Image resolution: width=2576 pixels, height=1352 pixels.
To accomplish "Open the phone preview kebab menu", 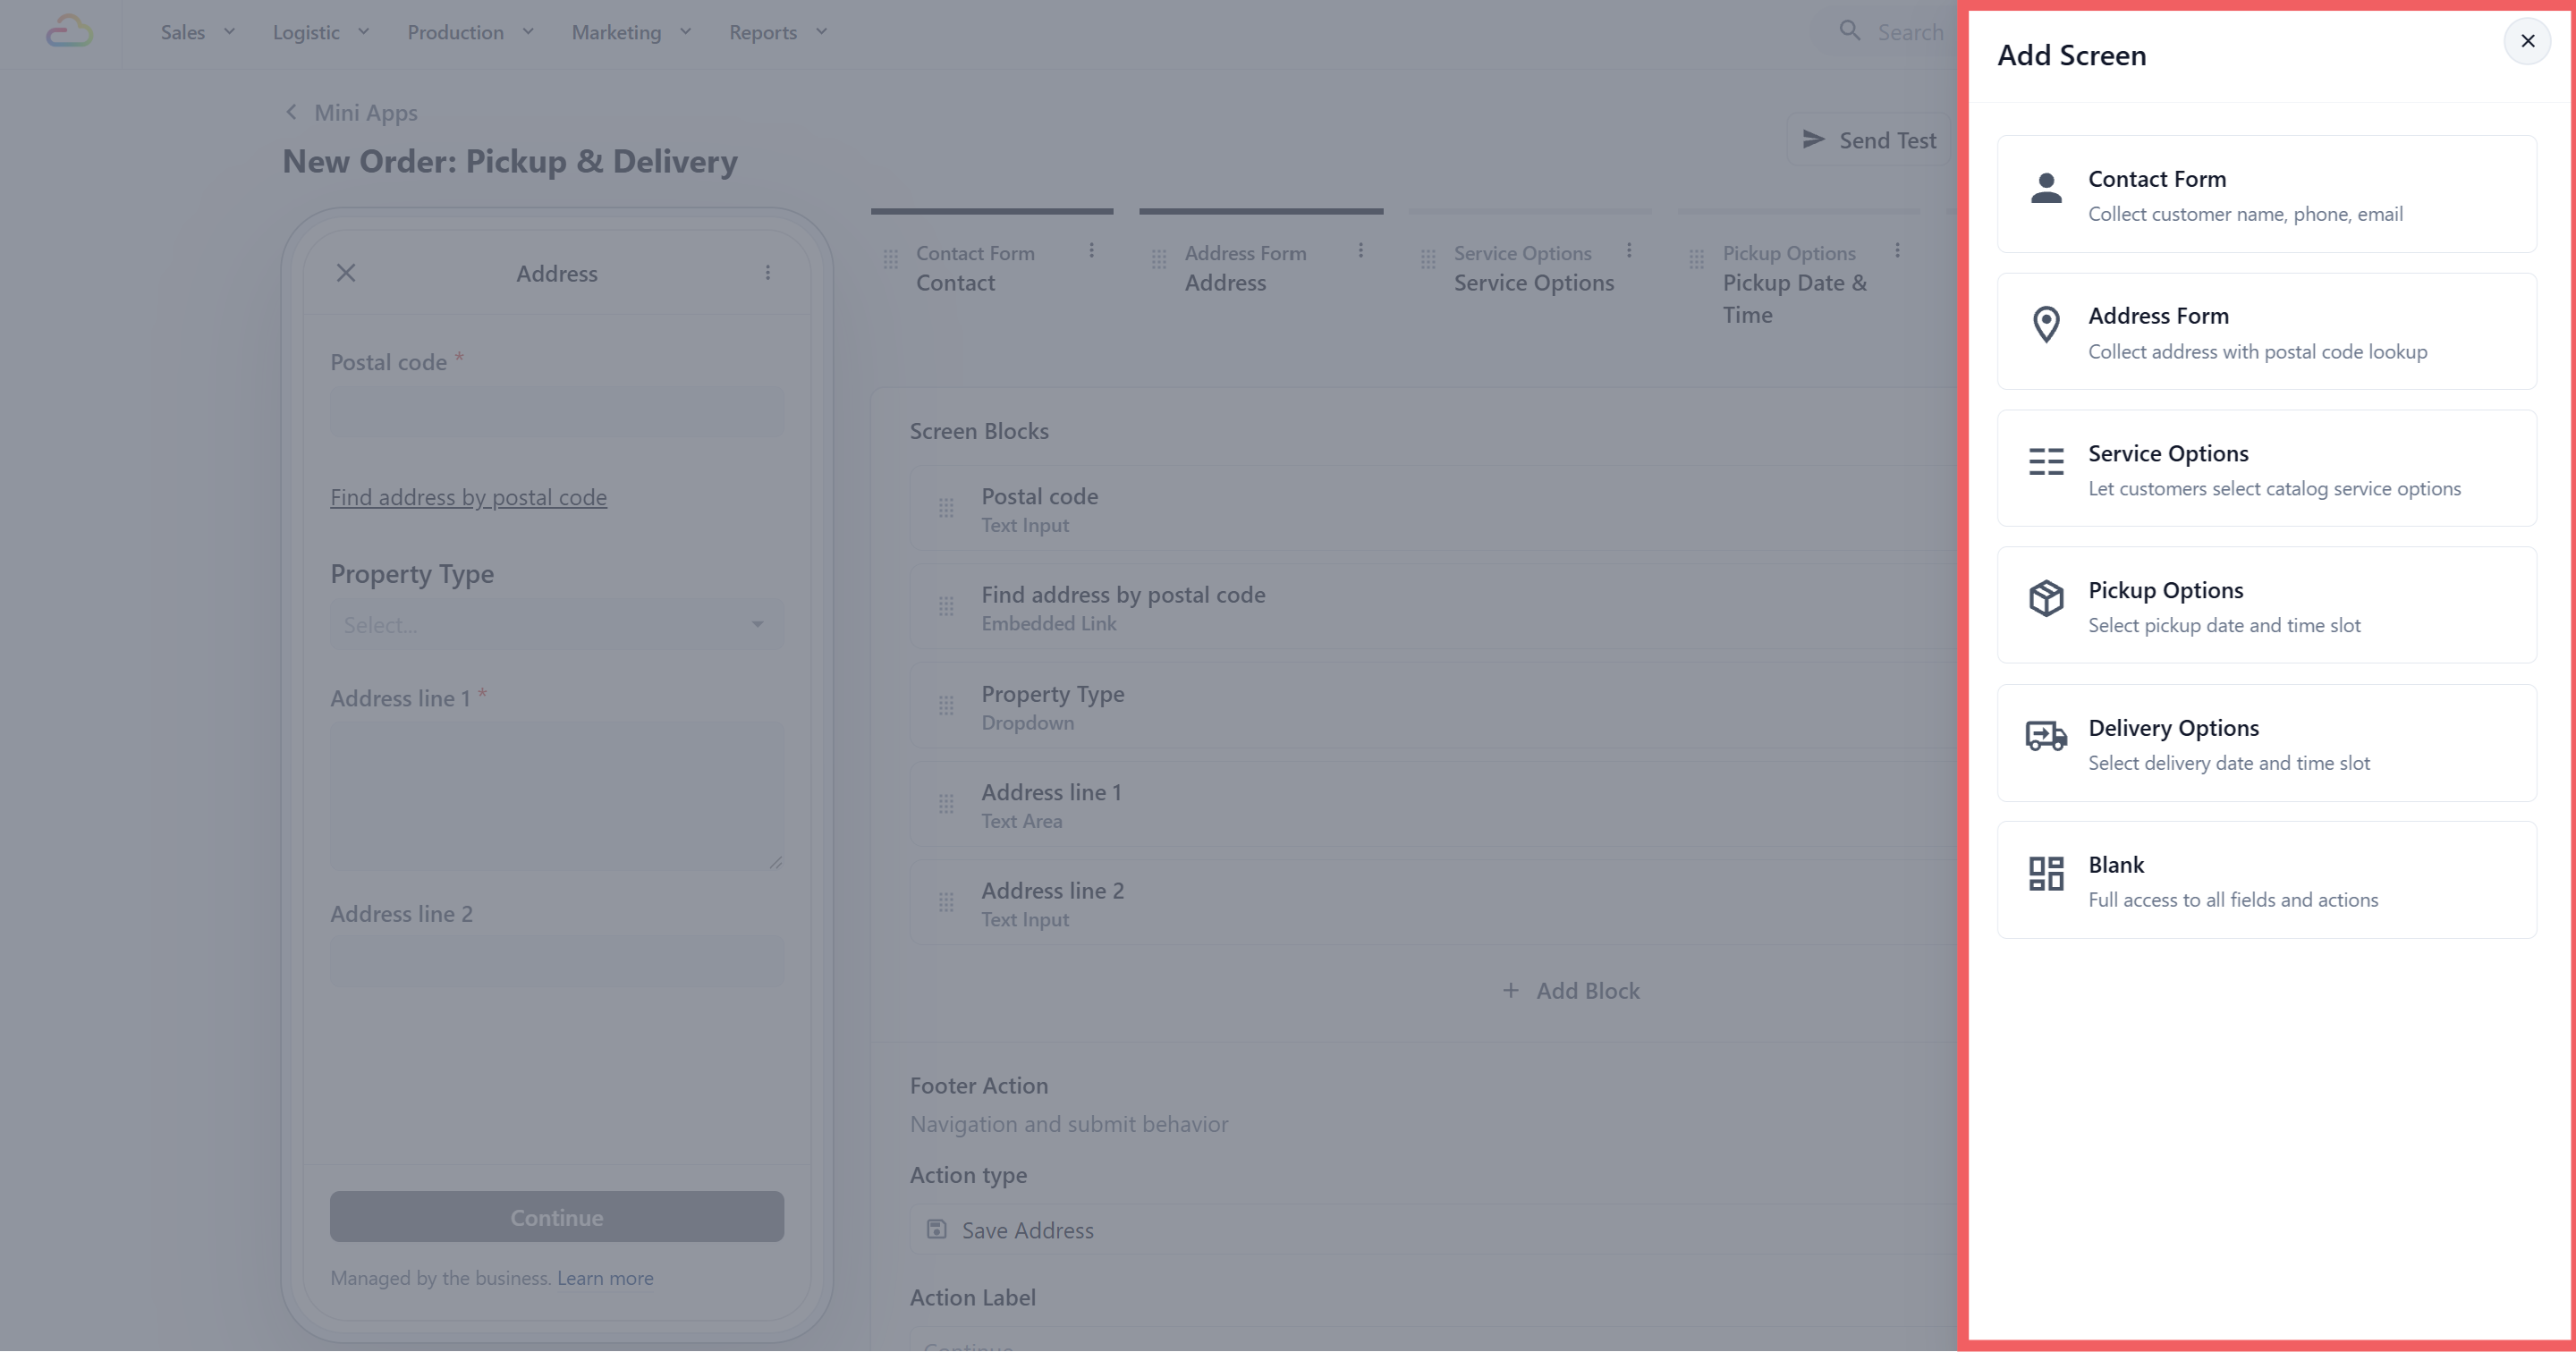I will (x=767, y=273).
